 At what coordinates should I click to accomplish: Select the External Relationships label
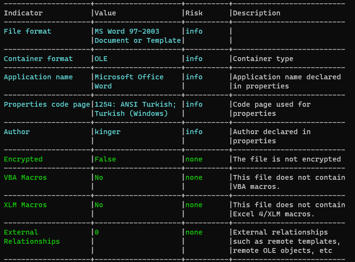coord(32,237)
